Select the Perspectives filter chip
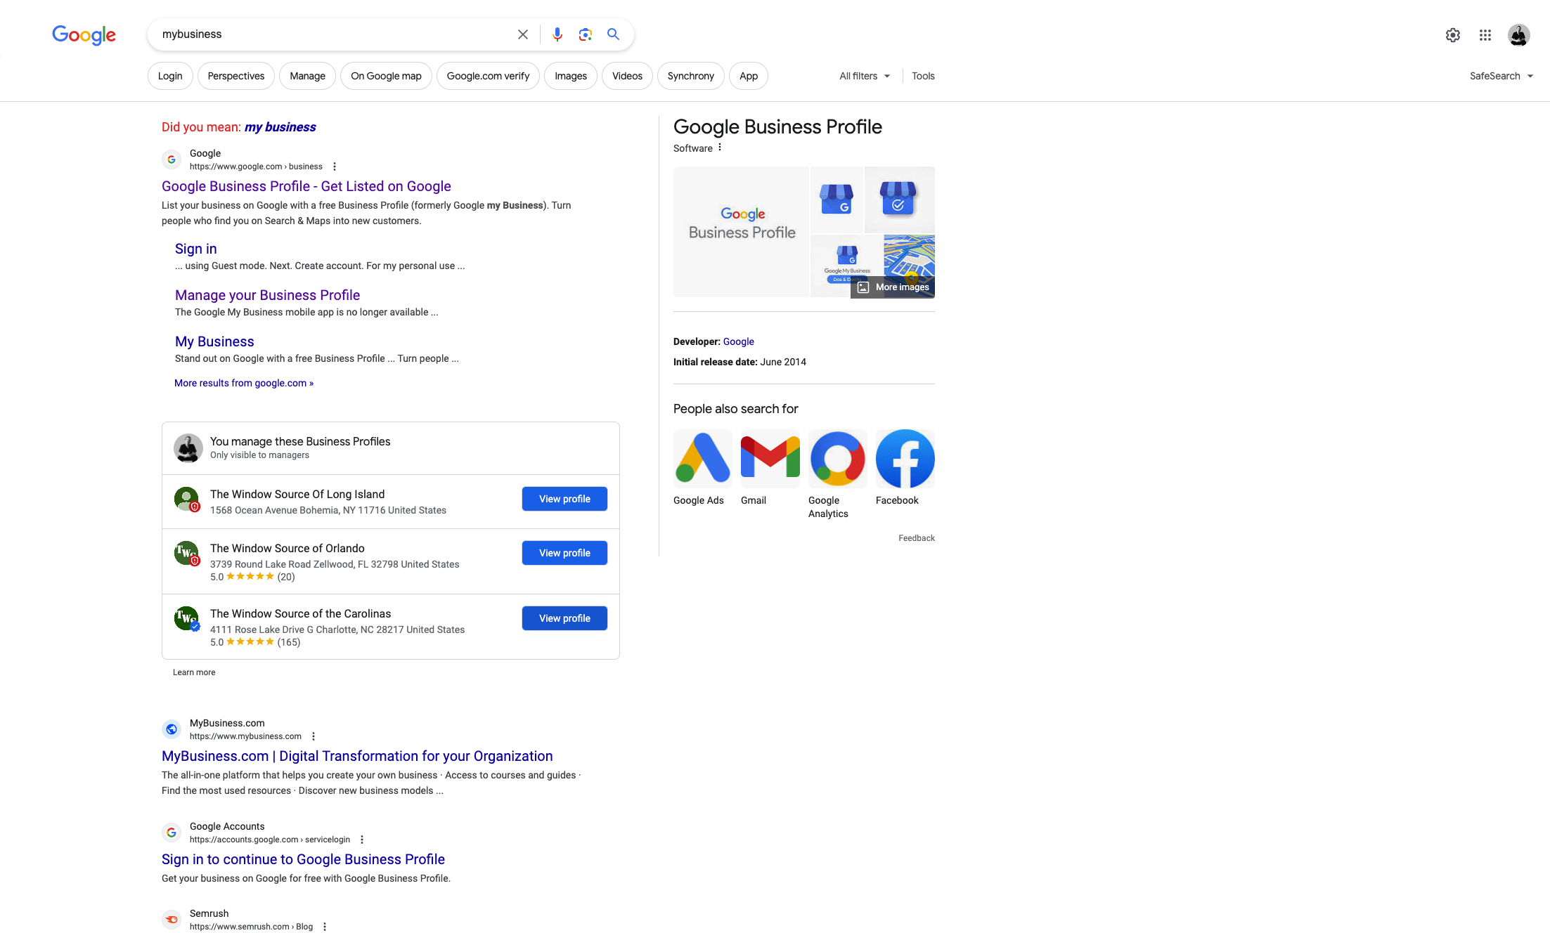The width and height of the screenshot is (1550, 933). [236, 76]
